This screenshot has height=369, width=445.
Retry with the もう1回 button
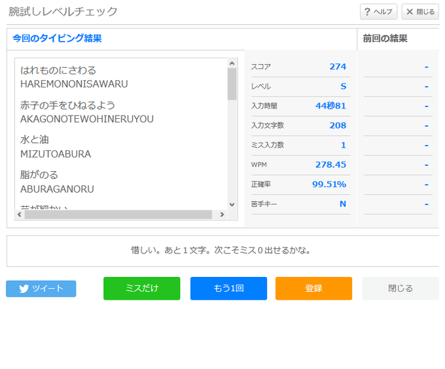click(228, 288)
